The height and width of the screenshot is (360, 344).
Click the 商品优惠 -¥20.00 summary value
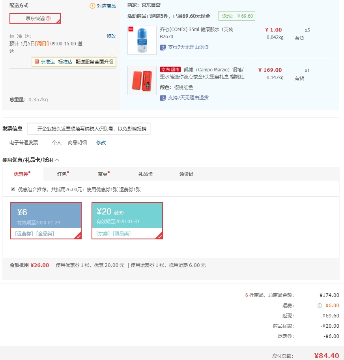(x=330, y=326)
